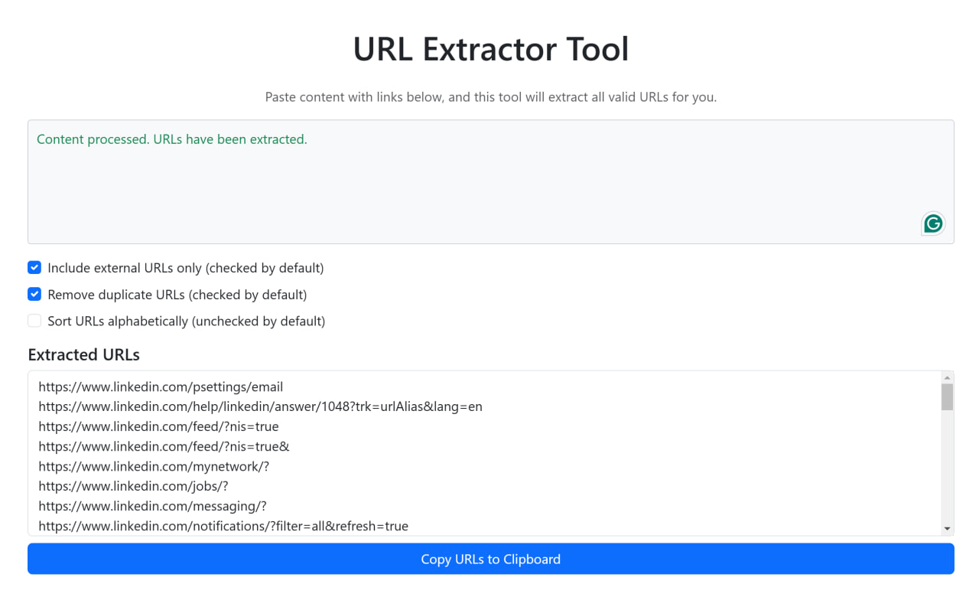This screenshot has width=979, height=597.
Task: Click the Grammarly icon in the text area
Action: click(x=933, y=223)
